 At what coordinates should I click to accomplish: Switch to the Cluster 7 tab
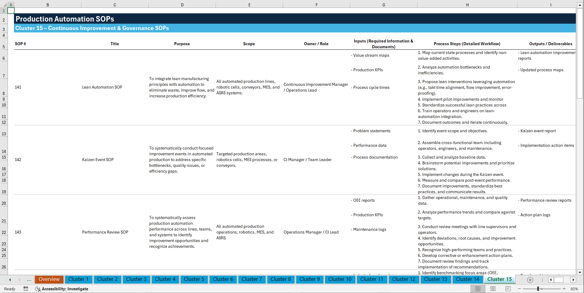pyautogui.click(x=252, y=279)
